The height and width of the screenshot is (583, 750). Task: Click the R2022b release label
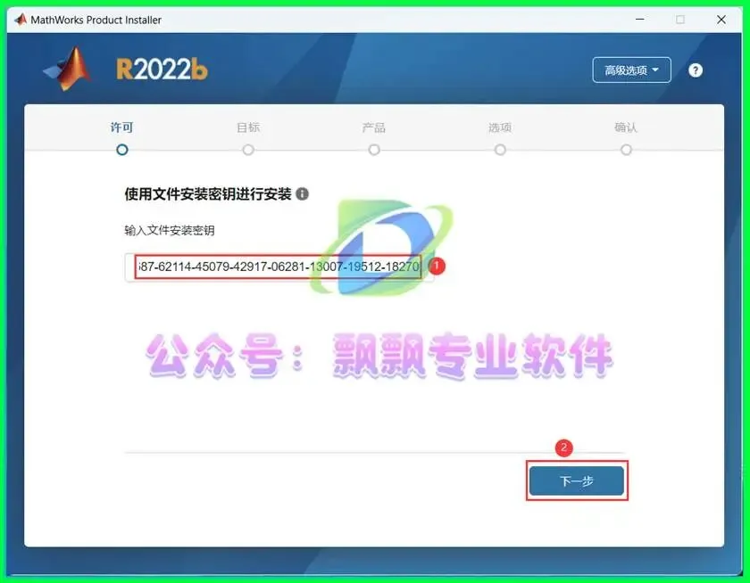(162, 70)
